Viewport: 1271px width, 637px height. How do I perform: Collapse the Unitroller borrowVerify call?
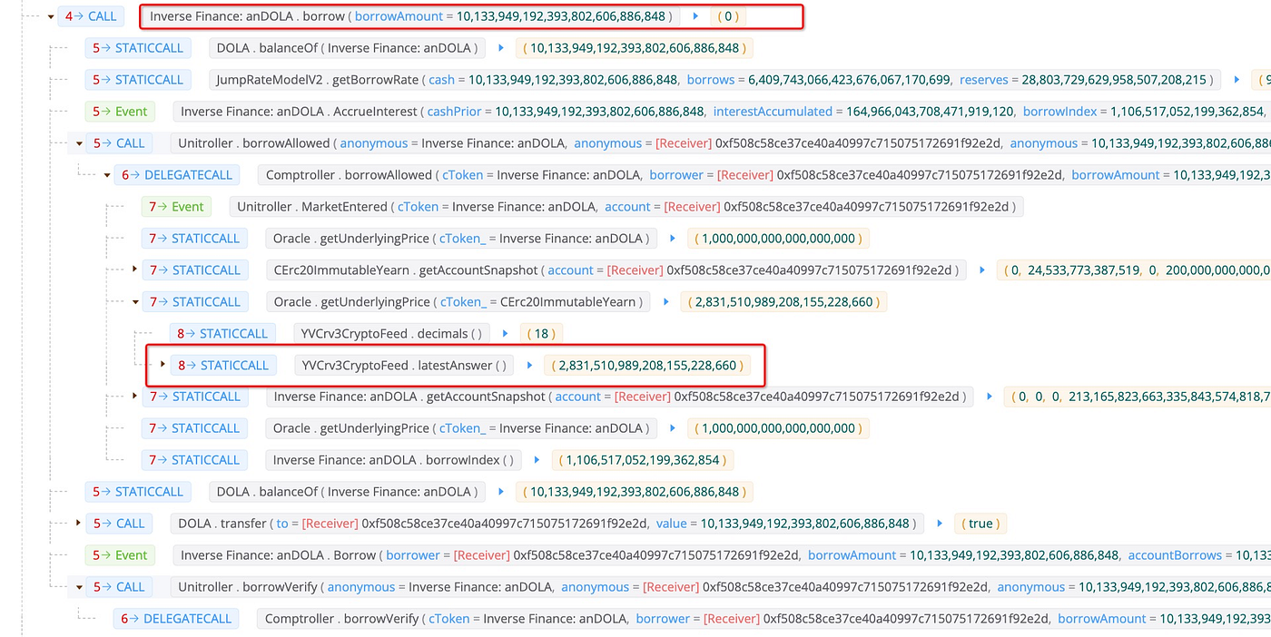click(79, 587)
